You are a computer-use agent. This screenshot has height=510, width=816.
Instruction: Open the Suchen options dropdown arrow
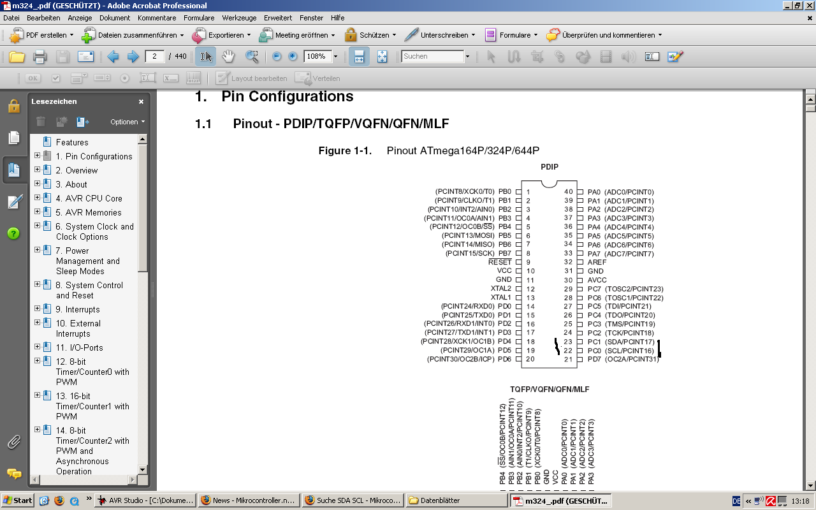(x=467, y=57)
